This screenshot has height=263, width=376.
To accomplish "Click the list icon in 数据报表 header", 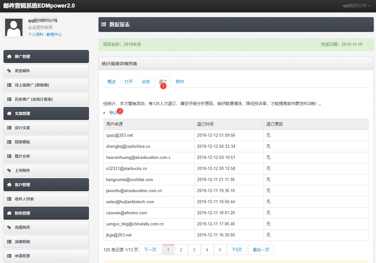I will 103,24.
